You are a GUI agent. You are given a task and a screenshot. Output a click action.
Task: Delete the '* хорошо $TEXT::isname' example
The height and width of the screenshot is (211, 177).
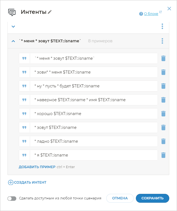[x=163, y=114]
